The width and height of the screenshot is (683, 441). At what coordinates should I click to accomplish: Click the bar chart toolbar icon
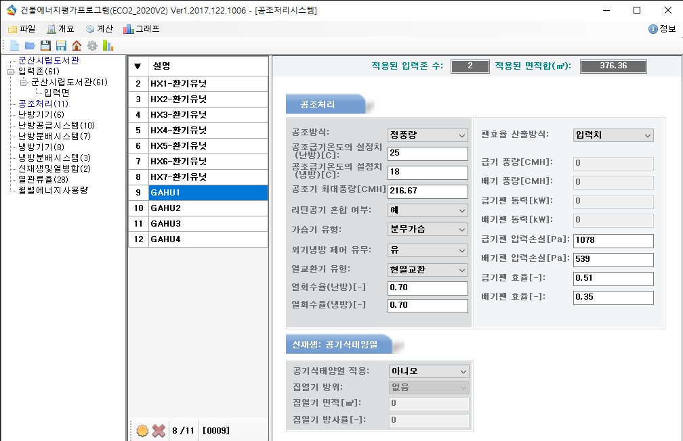tap(108, 46)
